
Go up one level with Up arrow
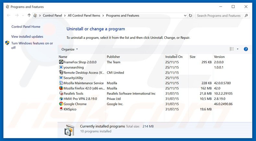click(x=29, y=16)
